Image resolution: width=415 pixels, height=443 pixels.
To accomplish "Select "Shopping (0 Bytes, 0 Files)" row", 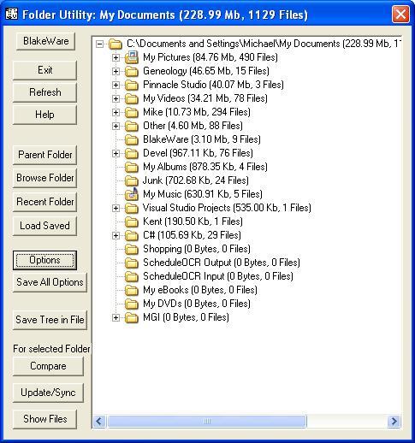I will pos(197,249).
